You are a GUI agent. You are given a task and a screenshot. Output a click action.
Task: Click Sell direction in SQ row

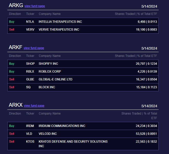tap(12, 87)
